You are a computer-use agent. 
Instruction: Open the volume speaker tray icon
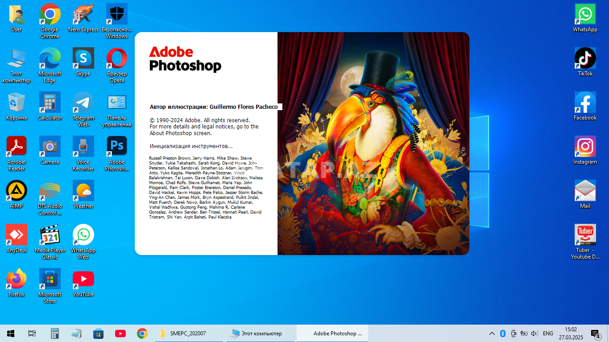click(x=534, y=333)
